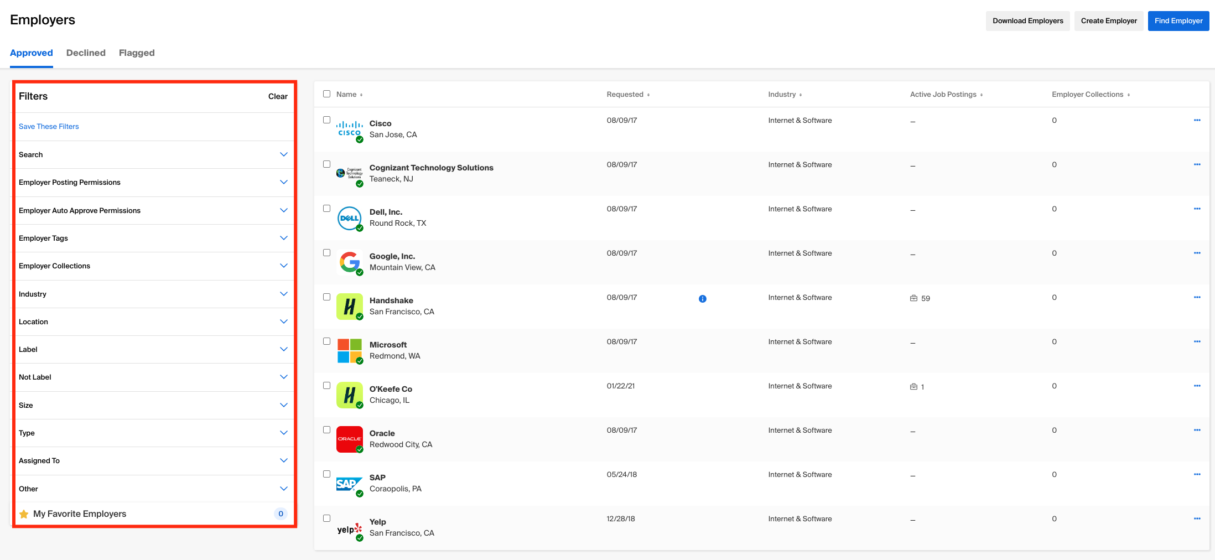Click the Cisco company logo
Screen dimensions: 1215x560
350,129
